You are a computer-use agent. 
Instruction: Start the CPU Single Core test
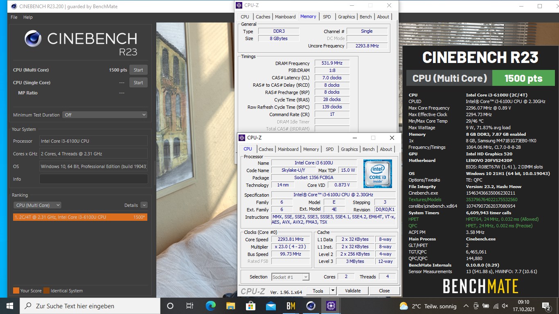[138, 83]
